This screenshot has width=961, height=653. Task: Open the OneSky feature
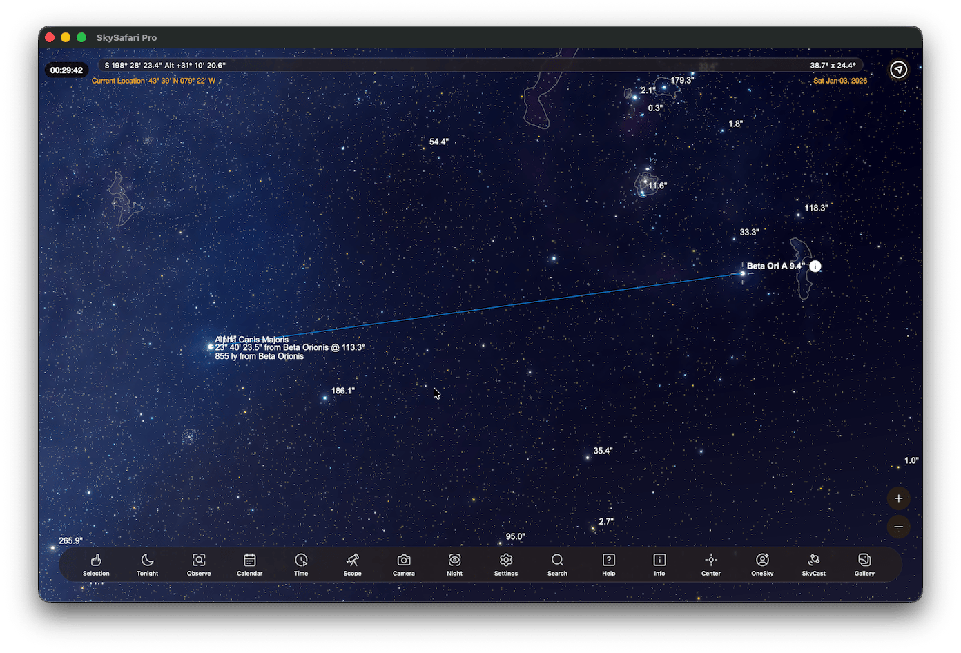[x=762, y=564]
